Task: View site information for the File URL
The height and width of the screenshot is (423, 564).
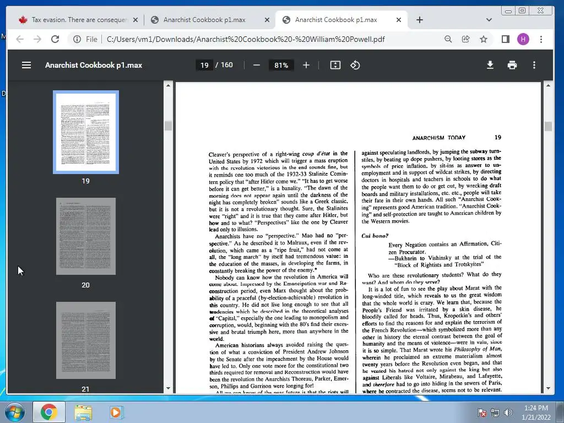Action: (x=85, y=39)
